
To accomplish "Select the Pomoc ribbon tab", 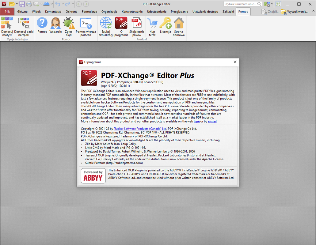I will point(243,11).
